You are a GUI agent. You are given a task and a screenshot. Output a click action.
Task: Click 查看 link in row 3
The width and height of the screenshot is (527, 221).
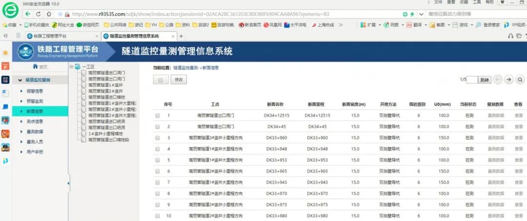(x=519, y=138)
